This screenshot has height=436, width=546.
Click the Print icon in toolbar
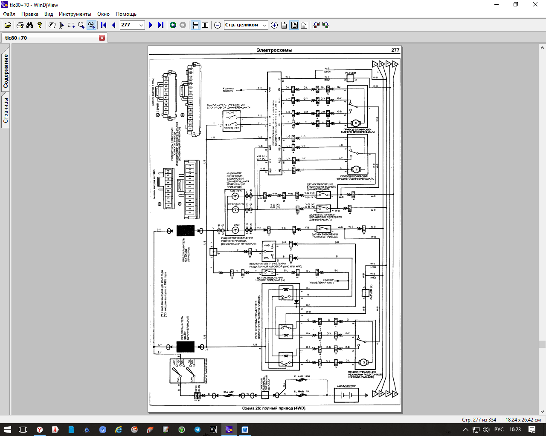[20, 25]
